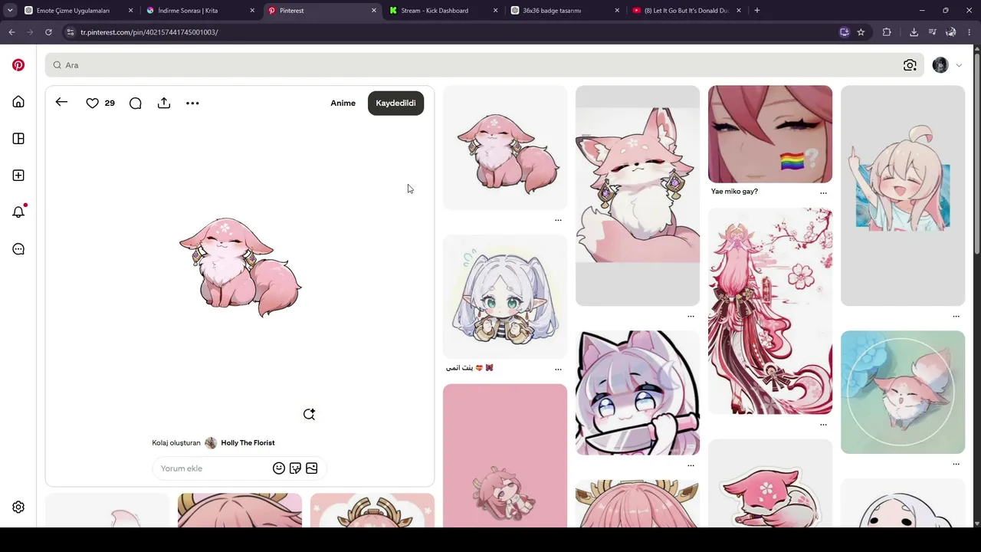Open the Anime board selector
The width and height of the screenshot is (981, 552).
tap(343, 103)
